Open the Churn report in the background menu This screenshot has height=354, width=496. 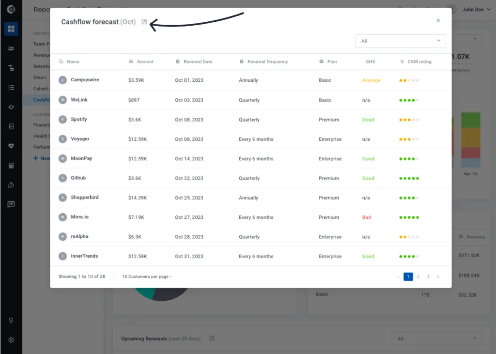(40, 77)
